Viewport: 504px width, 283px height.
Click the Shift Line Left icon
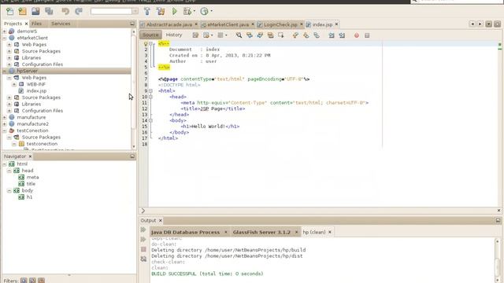point(332,35)
